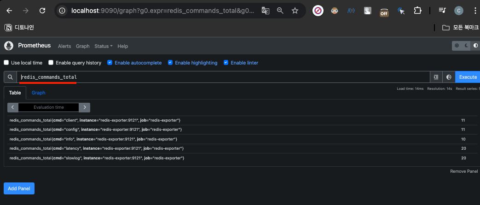Open the owl-face extension icon
Viewport: 480px width, 205px height.
tap(335, 11)
